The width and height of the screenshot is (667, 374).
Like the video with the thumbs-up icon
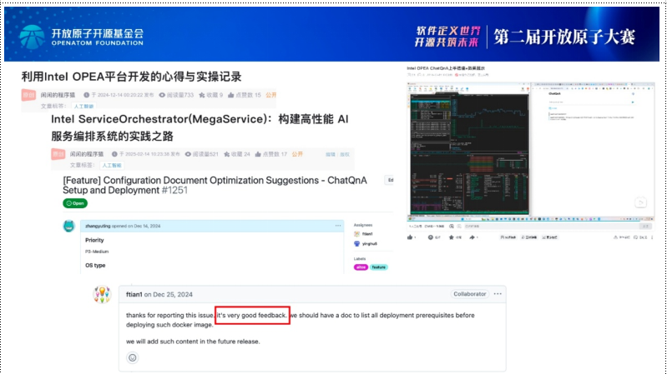(x=410, y=237)
